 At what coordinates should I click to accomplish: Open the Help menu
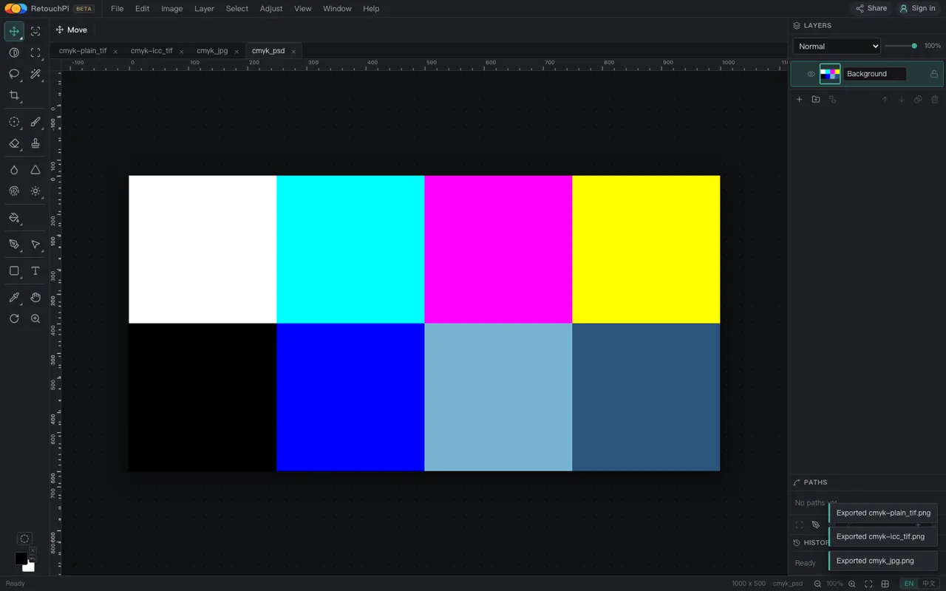coord(371,9)
